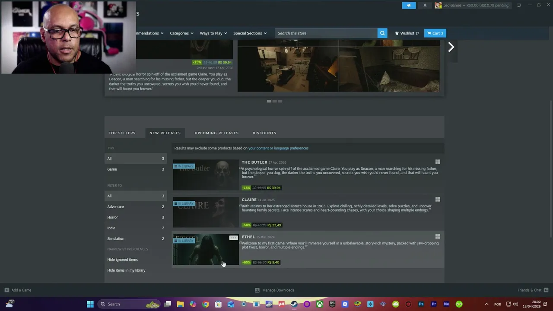Open Copilot icon in taskbar
Viewport: 553px width, 311px height.
click(193, 304)
